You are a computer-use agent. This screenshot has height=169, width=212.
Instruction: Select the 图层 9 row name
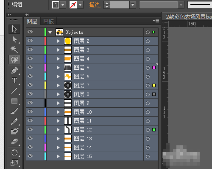[81, 103]
